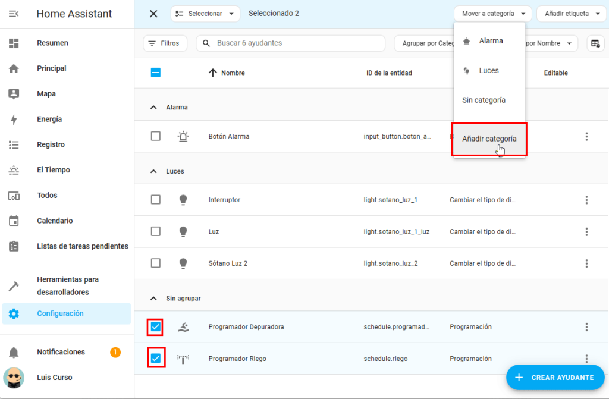This screenshot has height=399, width=609.
Task: Click the X to cancel selection mode
Action: 153,14
